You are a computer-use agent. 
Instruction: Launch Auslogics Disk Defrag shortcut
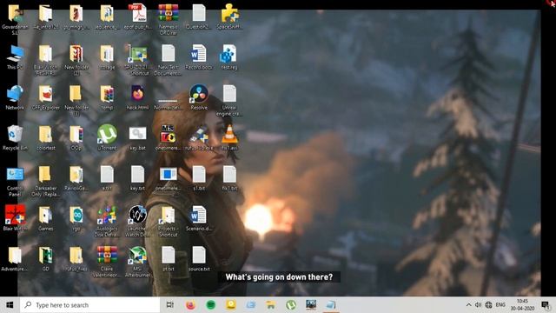click(107, 221)
